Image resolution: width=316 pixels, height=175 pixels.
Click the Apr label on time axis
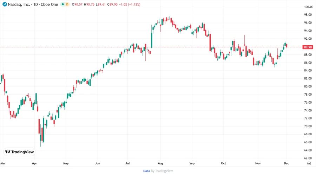pos(34,163)
